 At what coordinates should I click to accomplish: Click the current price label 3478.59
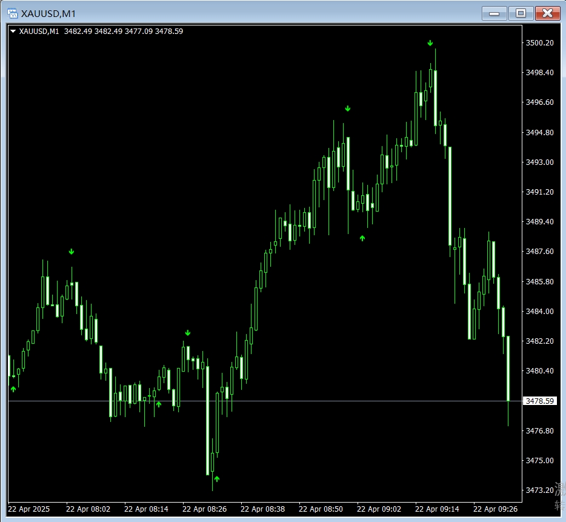(539, 401)
